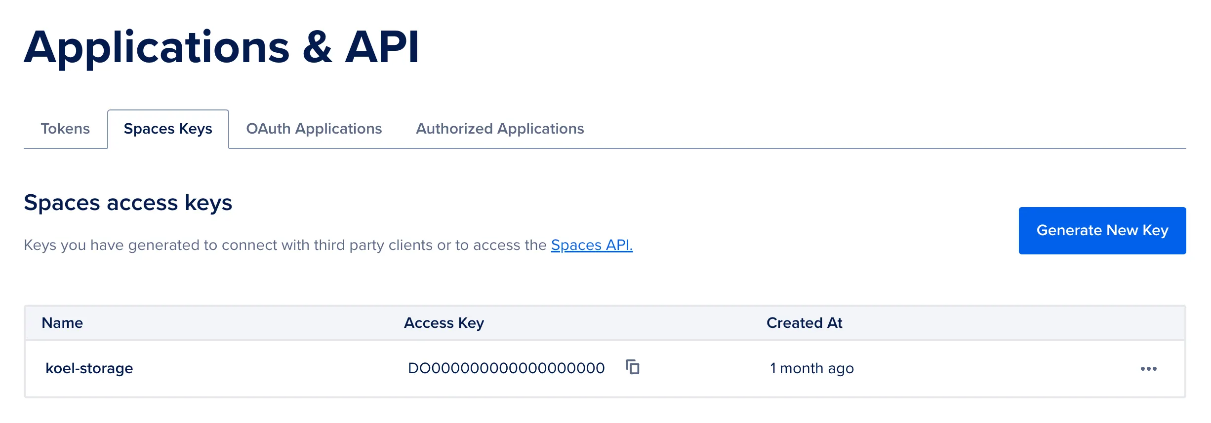Click the "1 month ago" timestamp
The width and height of the screenshot is (1211, 423).
812,368
